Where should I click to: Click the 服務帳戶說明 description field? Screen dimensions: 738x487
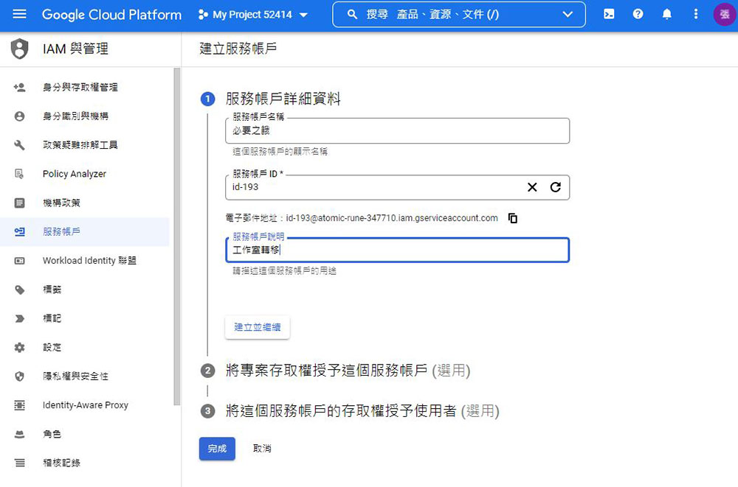pyautogui.click(x=397, y=250)
